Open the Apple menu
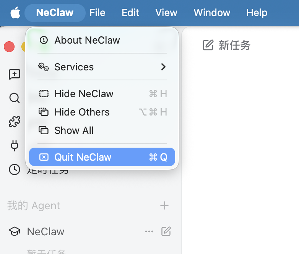 tap(15, 13)
